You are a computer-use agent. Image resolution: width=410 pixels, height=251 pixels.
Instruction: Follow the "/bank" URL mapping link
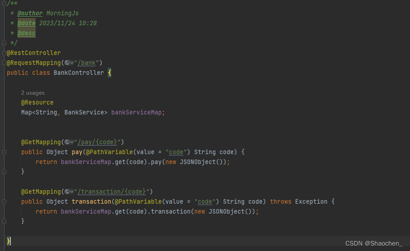[87, 63]
